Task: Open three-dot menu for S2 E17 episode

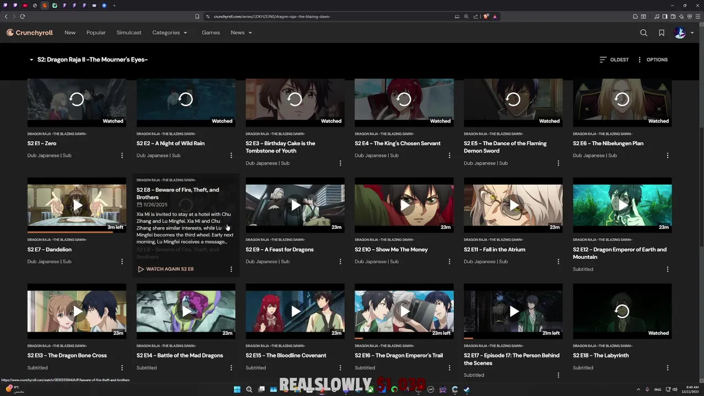Action: [x=558, y=375]
